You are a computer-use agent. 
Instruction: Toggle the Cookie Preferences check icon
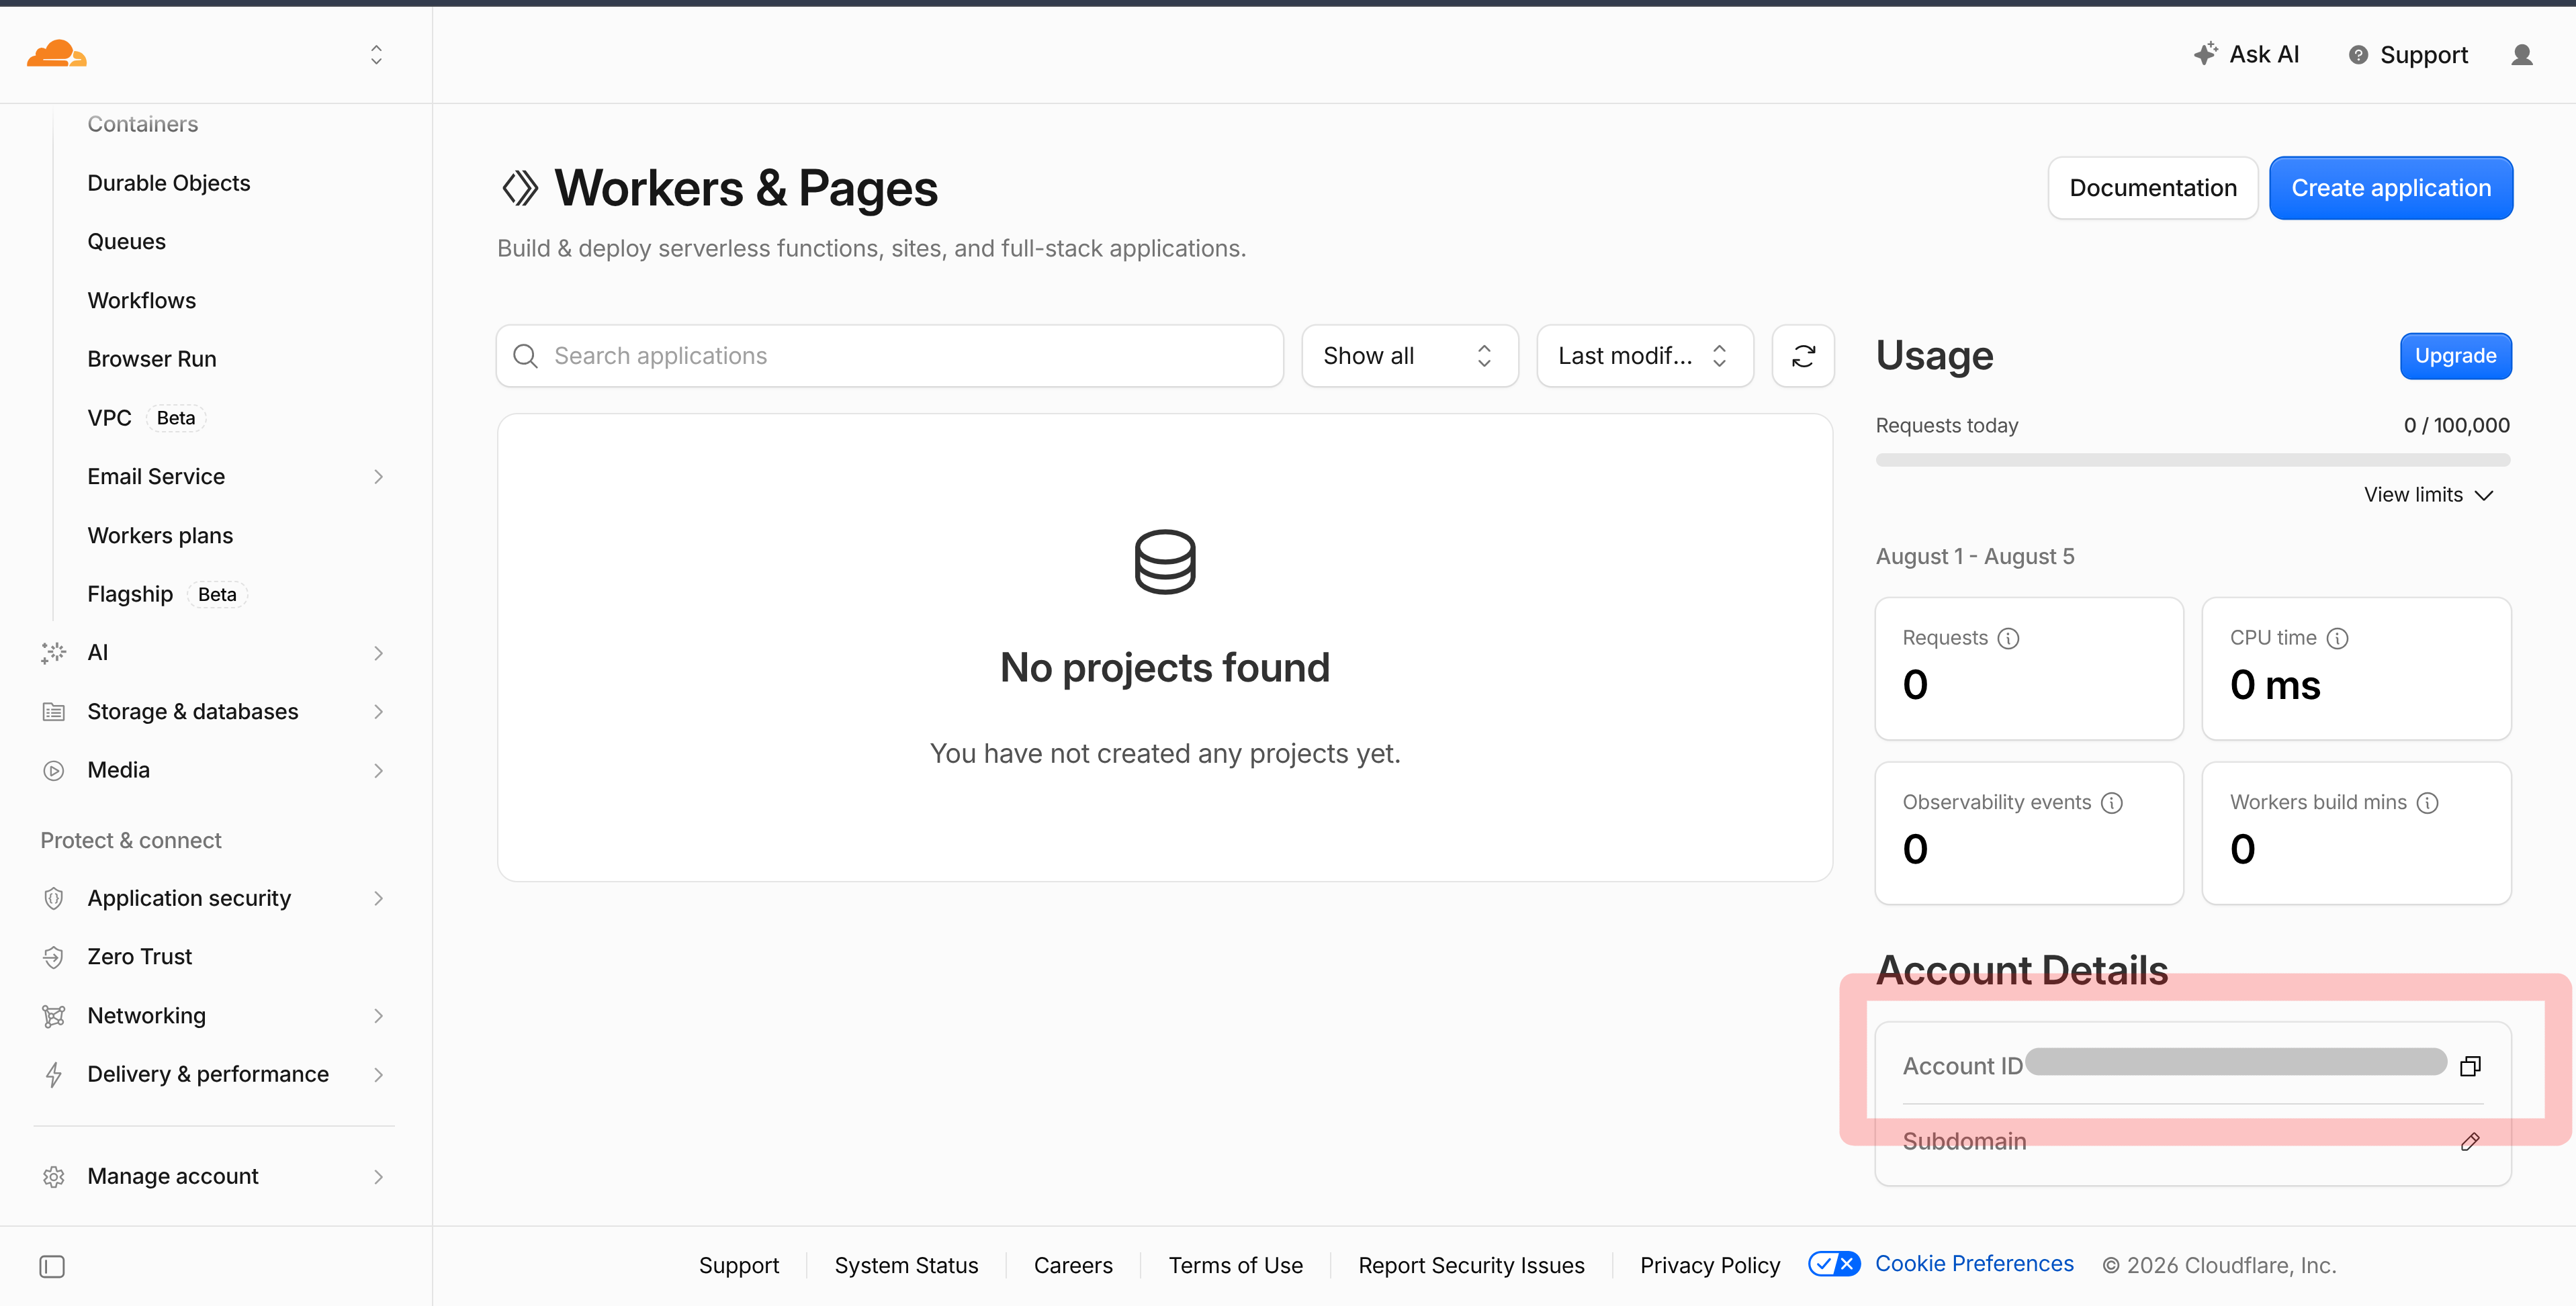click(1834, 1264)
